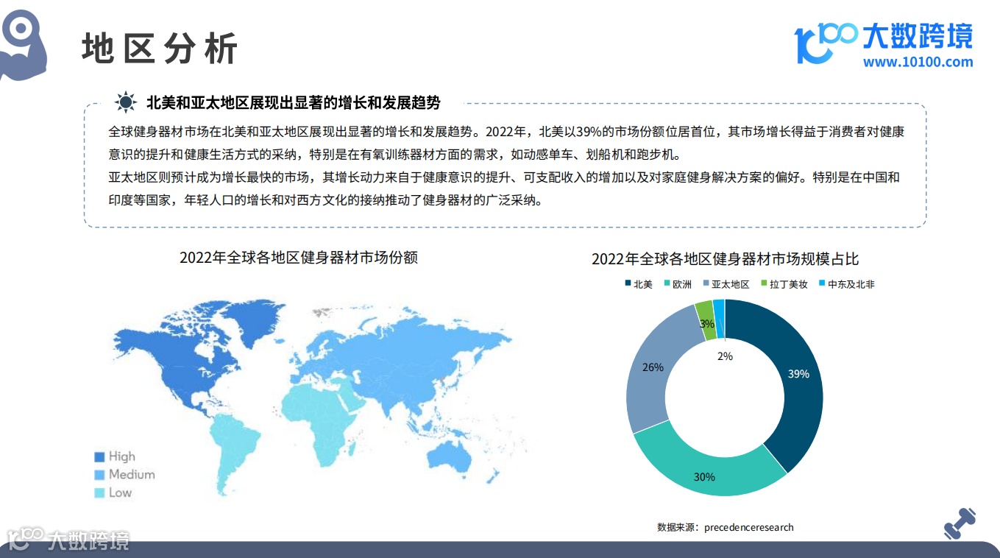
Task: Click the Medium map legend swatch
Action: [x=99, y=475]
